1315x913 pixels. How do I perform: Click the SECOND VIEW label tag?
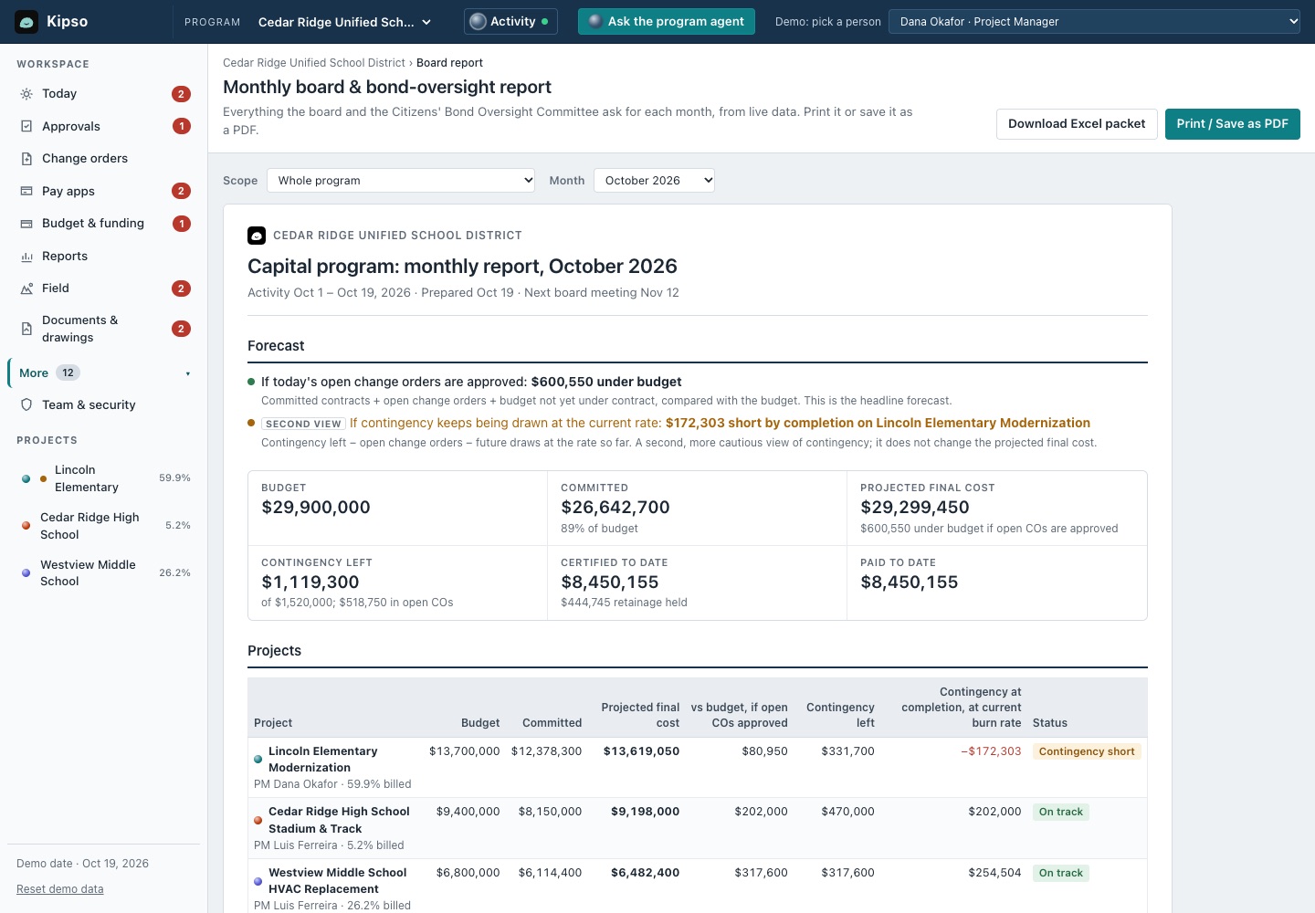click(303, 424)
